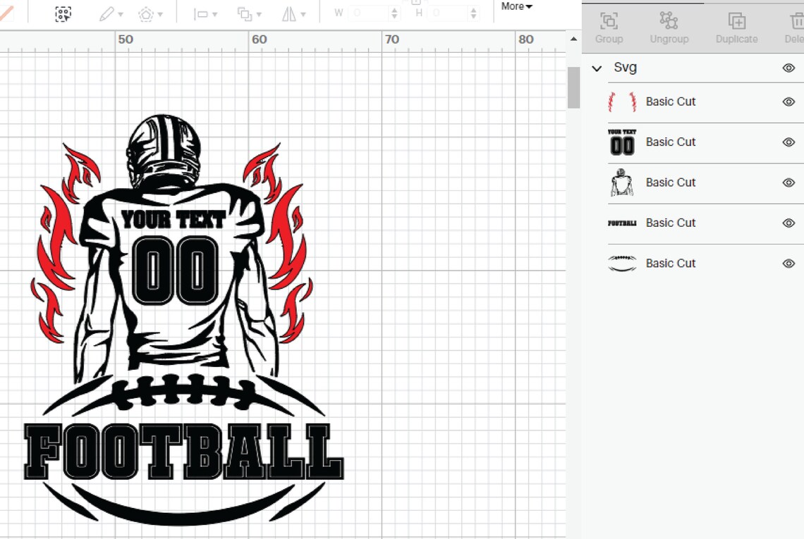Click the Delete trash icon
Screen dimensions: 804x539
[x=798, y=21]
